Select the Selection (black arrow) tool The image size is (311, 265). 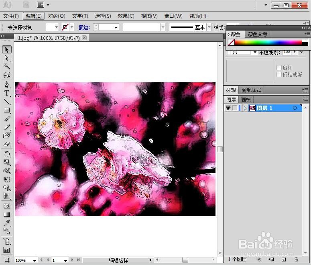pos(7,50)
